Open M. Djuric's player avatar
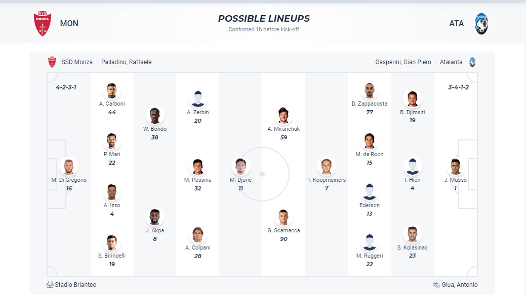526x299 pixels. click(x=240, y=167)
